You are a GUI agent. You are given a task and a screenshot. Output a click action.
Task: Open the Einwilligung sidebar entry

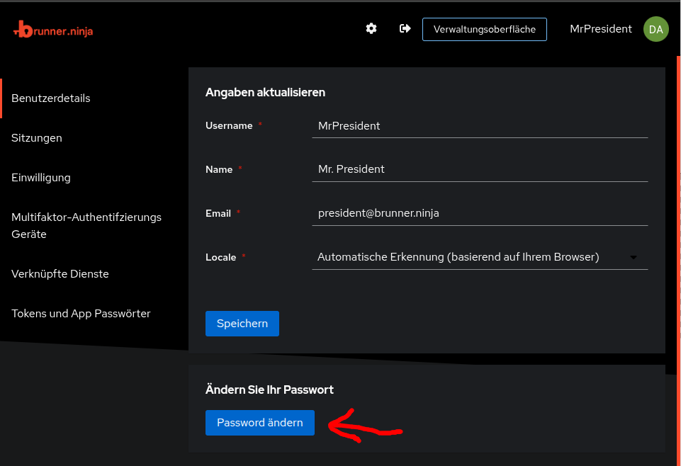click(x=41, y=178)
